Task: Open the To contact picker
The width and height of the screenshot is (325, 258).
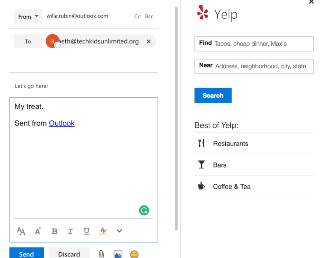Action: point(28,41)
